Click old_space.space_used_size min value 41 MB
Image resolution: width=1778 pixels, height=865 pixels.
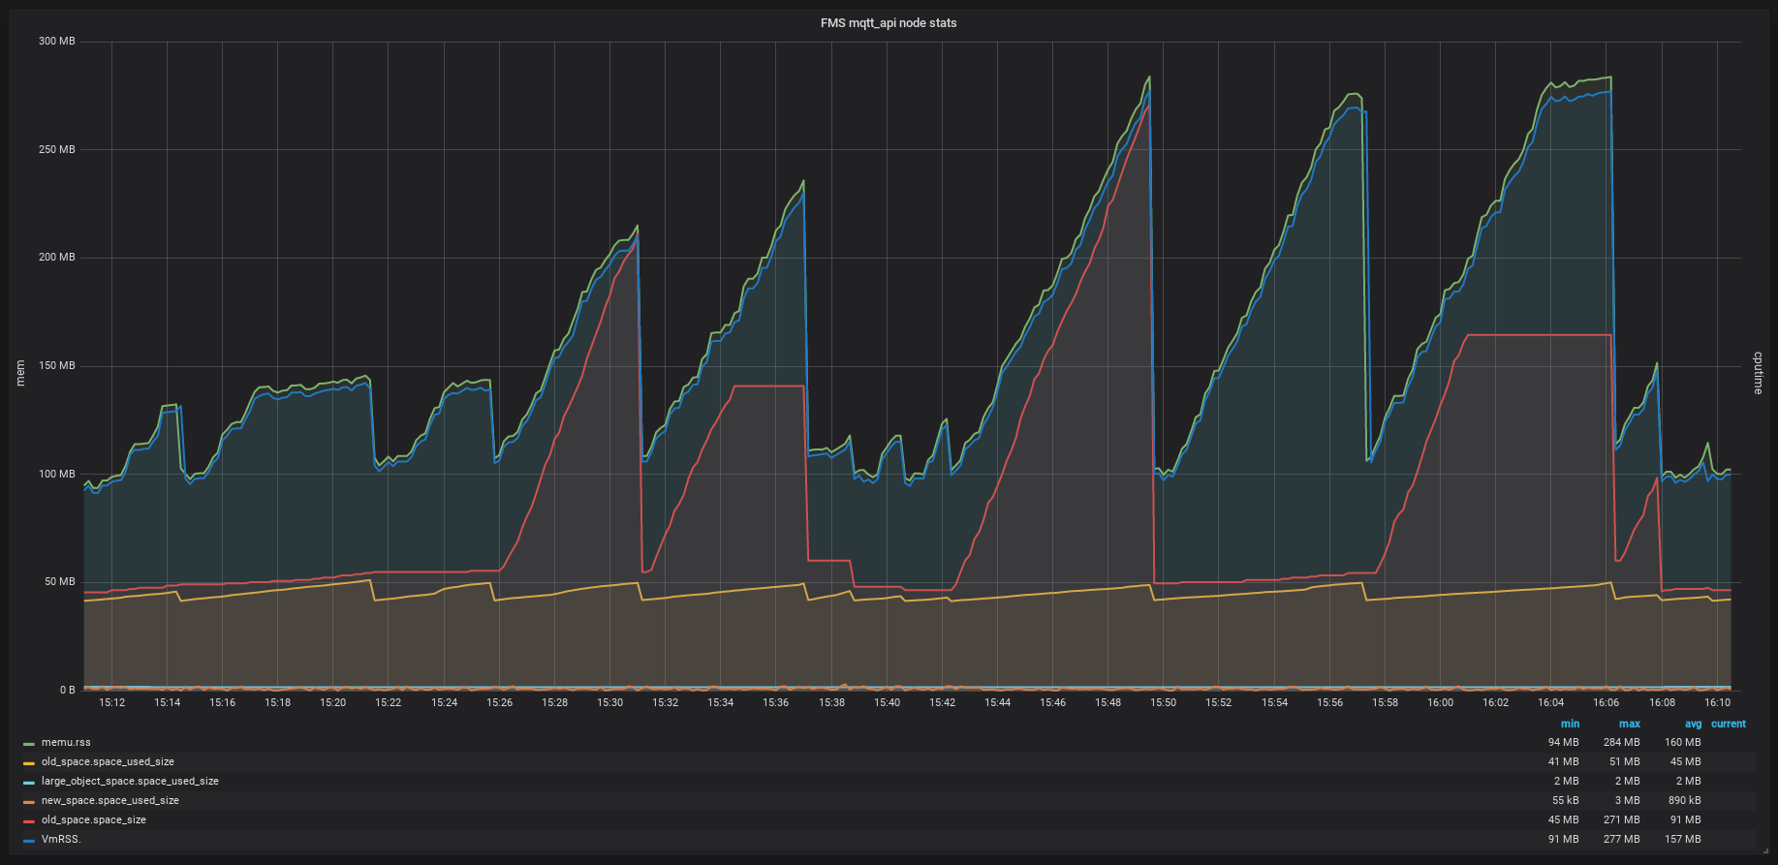1564,762
